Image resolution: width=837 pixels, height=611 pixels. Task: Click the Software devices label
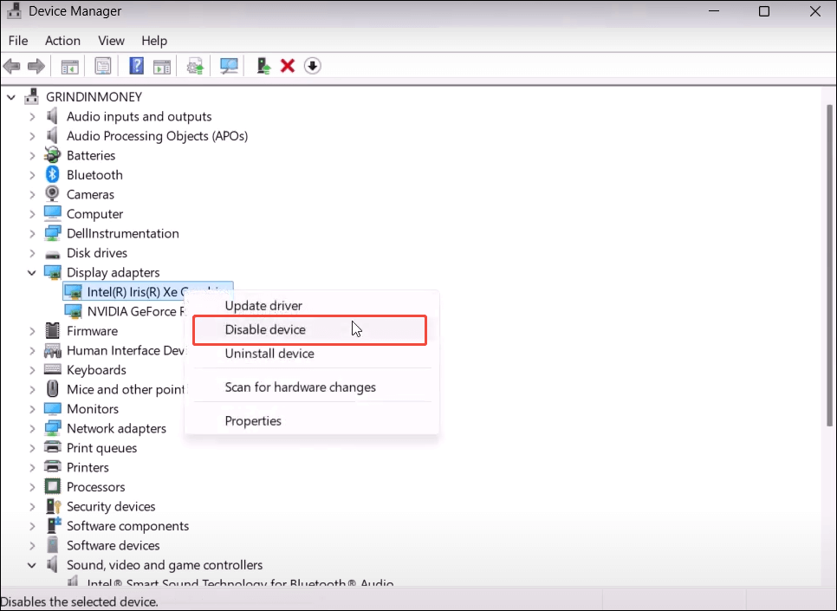pos(114,545)
